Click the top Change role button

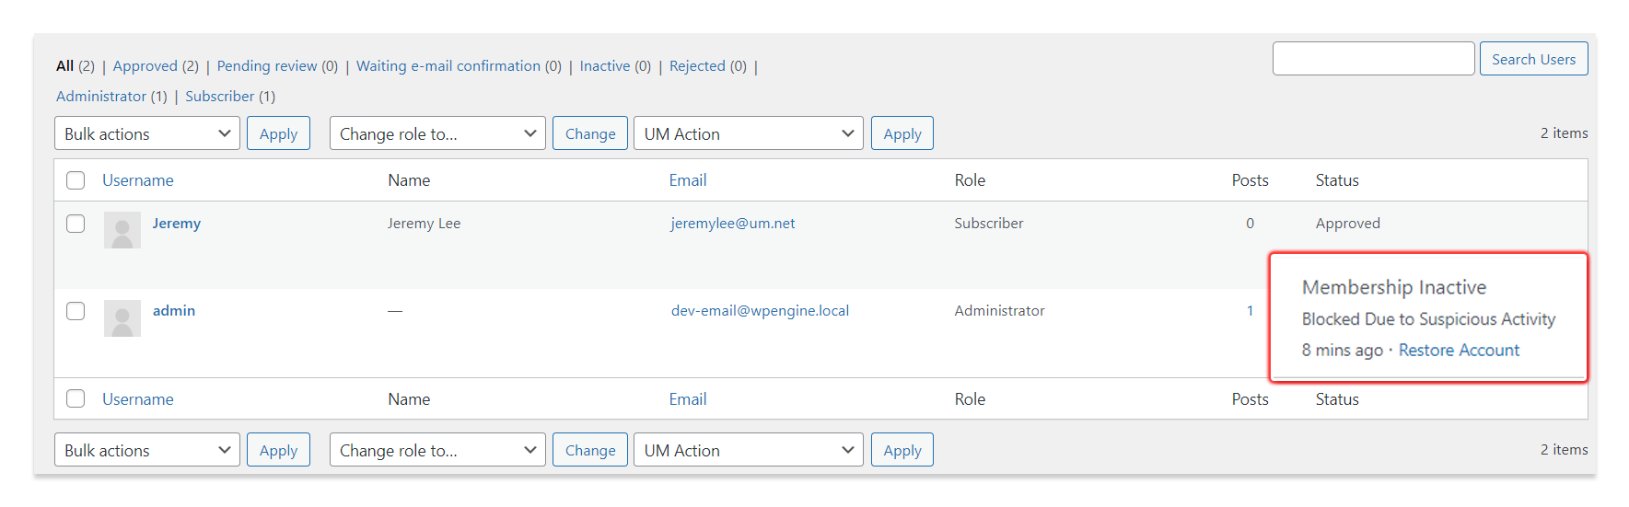(590, 133)
